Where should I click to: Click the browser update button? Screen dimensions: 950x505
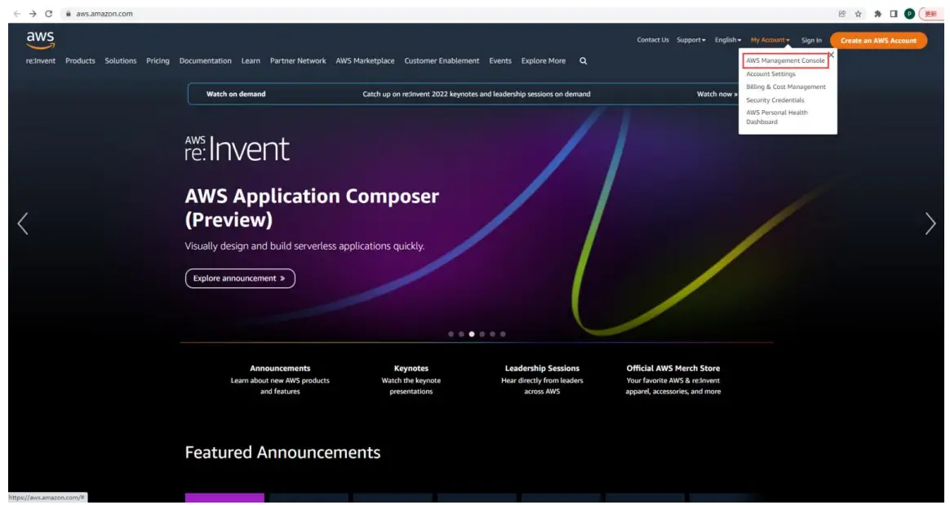[930, 14]
